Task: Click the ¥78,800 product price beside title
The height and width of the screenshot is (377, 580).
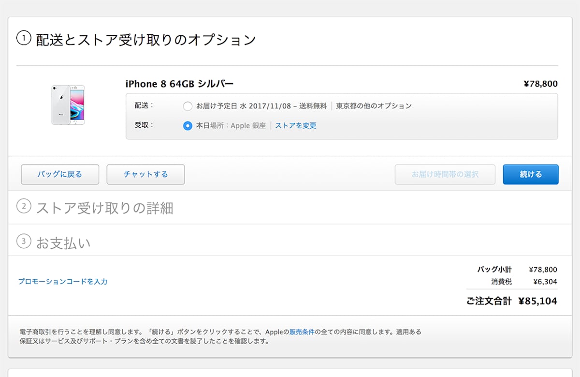Action: coord(540,84)
